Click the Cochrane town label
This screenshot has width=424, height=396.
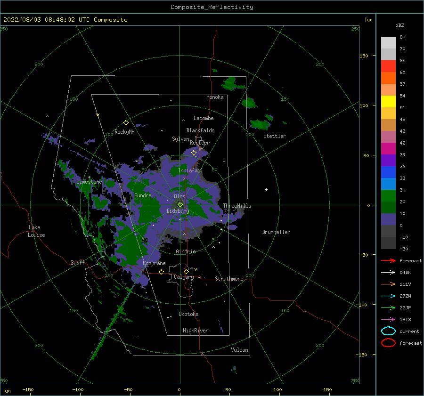point(154,263)
